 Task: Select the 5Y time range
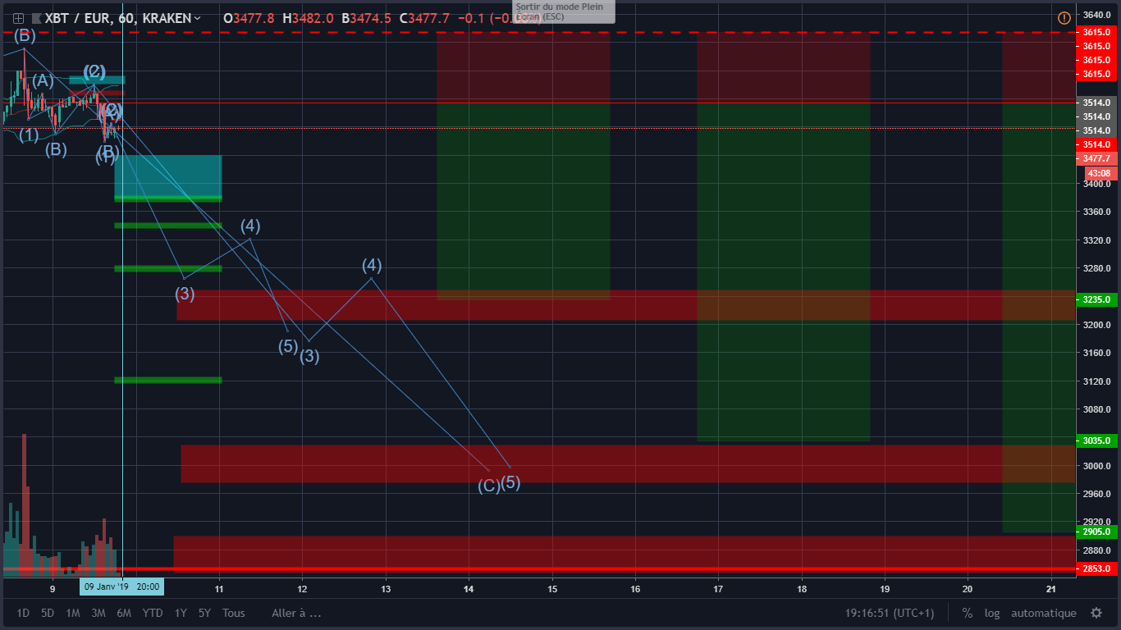pyautogui.click(x=204, y=613)
